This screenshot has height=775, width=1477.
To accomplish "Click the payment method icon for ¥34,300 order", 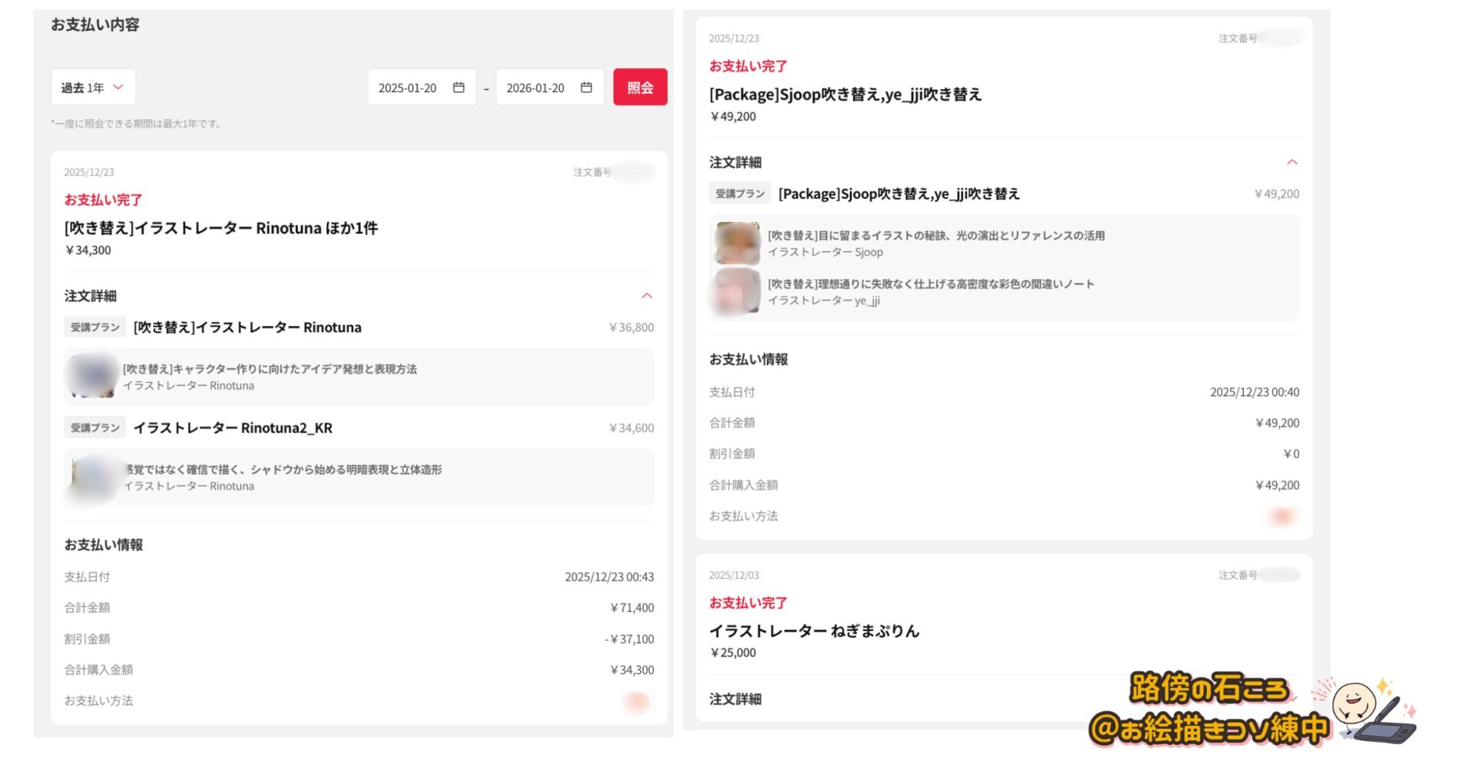I will click(x=636, y=700).
